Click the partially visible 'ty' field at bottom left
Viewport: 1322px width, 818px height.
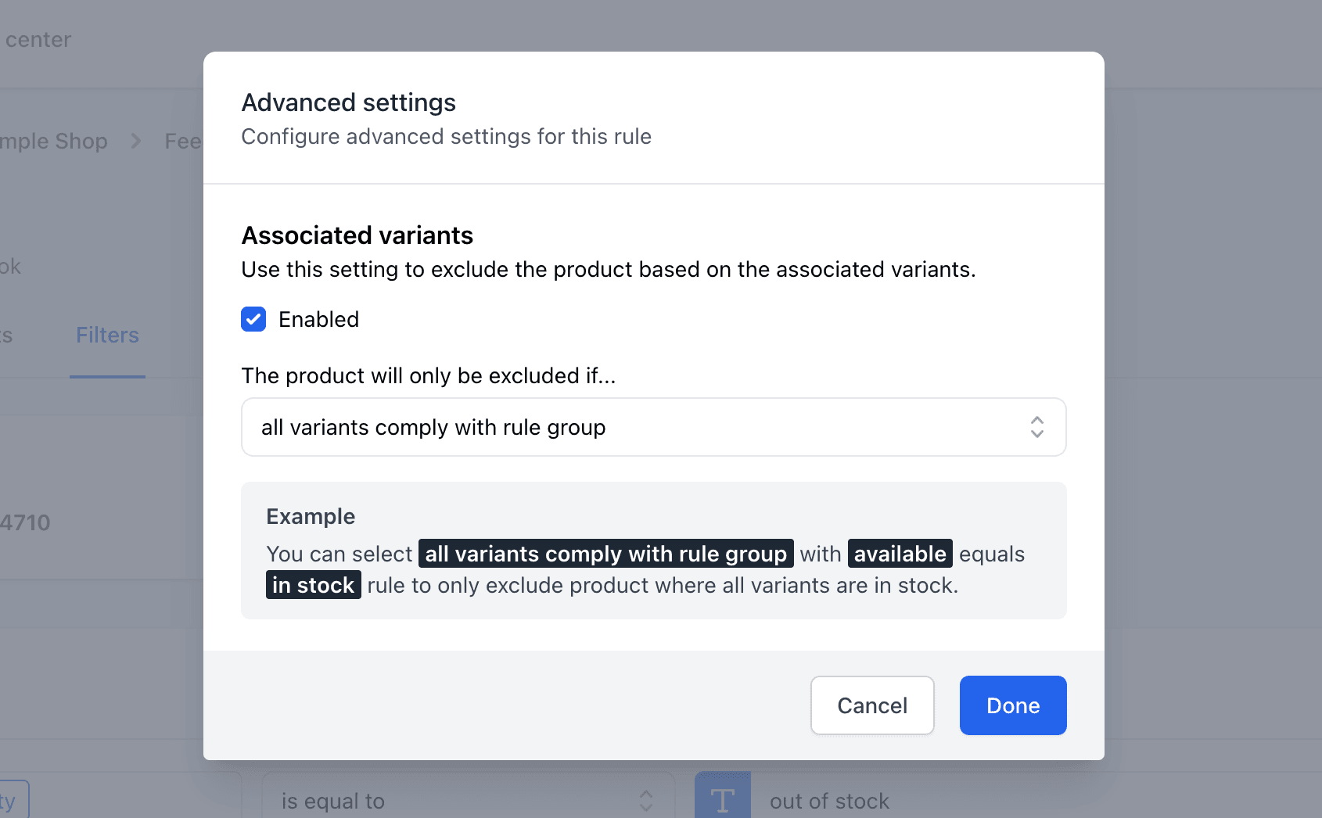click(9, 799)
